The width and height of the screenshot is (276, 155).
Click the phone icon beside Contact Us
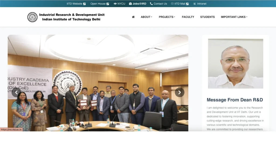point(151,4)
